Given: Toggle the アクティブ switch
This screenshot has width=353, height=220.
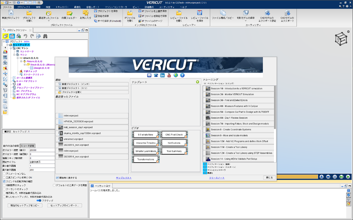Looking at the screenshot, I should pos(39,201).
